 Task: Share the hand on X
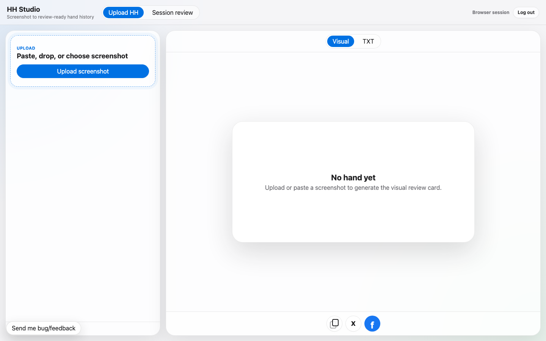353,324
